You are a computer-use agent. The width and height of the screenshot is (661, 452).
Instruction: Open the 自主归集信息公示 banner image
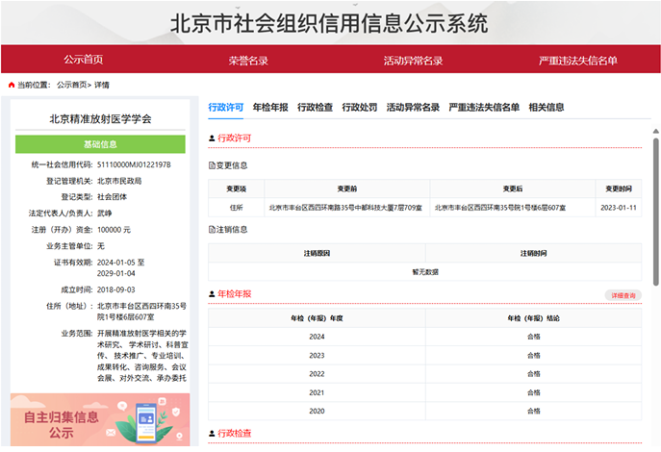point(100,419)
